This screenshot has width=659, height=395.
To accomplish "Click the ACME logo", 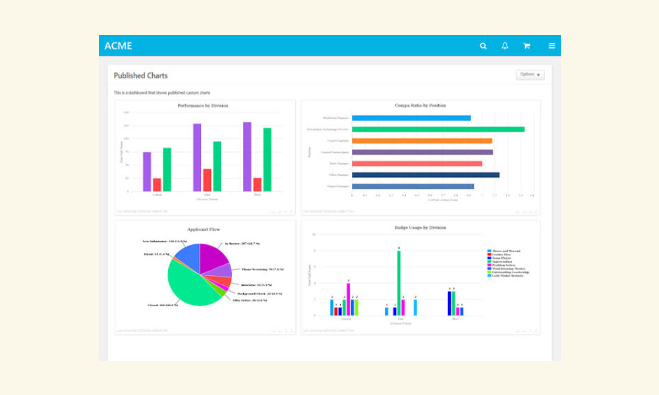I will (x=118, y=46).
